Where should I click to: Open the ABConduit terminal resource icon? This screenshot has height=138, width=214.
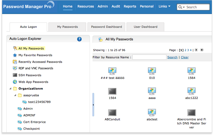tap(112, 112)
